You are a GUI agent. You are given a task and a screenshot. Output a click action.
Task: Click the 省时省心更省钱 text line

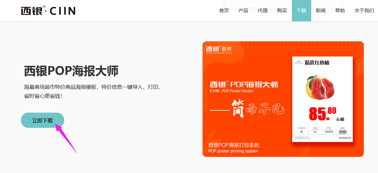(x=43, y=96)
